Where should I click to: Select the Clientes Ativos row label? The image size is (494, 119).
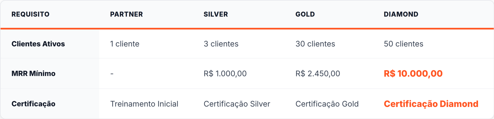[38, 44]
